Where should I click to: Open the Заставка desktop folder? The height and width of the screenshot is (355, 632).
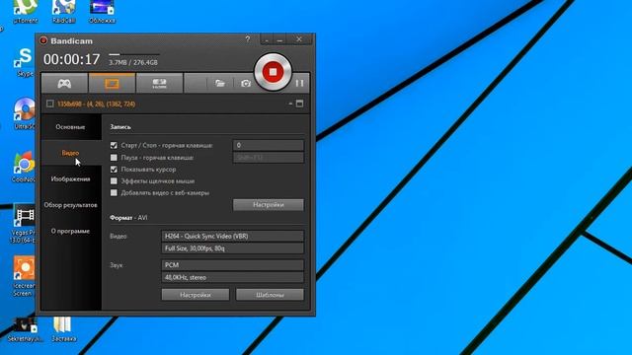tap(63, 328)
